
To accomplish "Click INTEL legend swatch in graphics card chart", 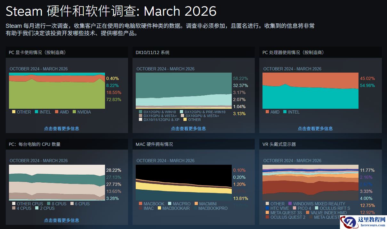I will click(x=36, y=112).
